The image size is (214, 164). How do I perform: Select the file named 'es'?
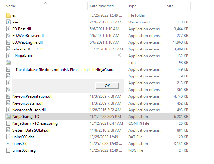pos(14,15)
